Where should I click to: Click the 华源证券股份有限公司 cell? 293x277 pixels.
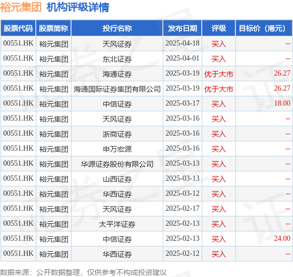click(x=117, y=164)
